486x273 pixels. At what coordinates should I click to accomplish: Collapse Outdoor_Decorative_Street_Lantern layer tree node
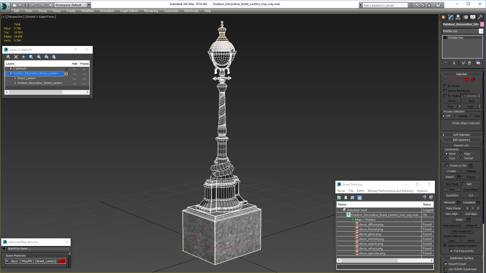tap(7, 74)
